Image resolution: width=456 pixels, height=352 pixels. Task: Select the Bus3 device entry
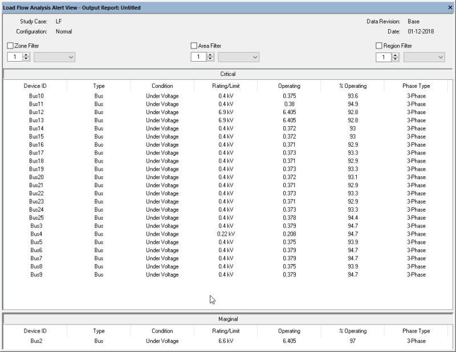coord(36,226)
